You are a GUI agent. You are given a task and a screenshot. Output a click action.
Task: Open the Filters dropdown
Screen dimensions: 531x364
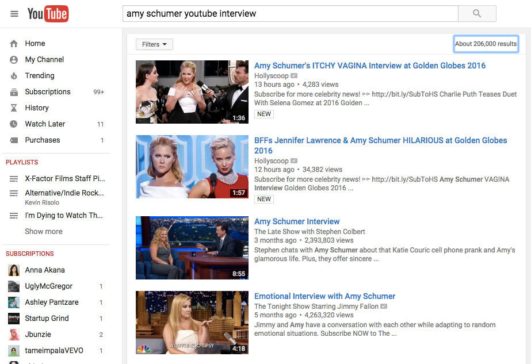point(154,44)
